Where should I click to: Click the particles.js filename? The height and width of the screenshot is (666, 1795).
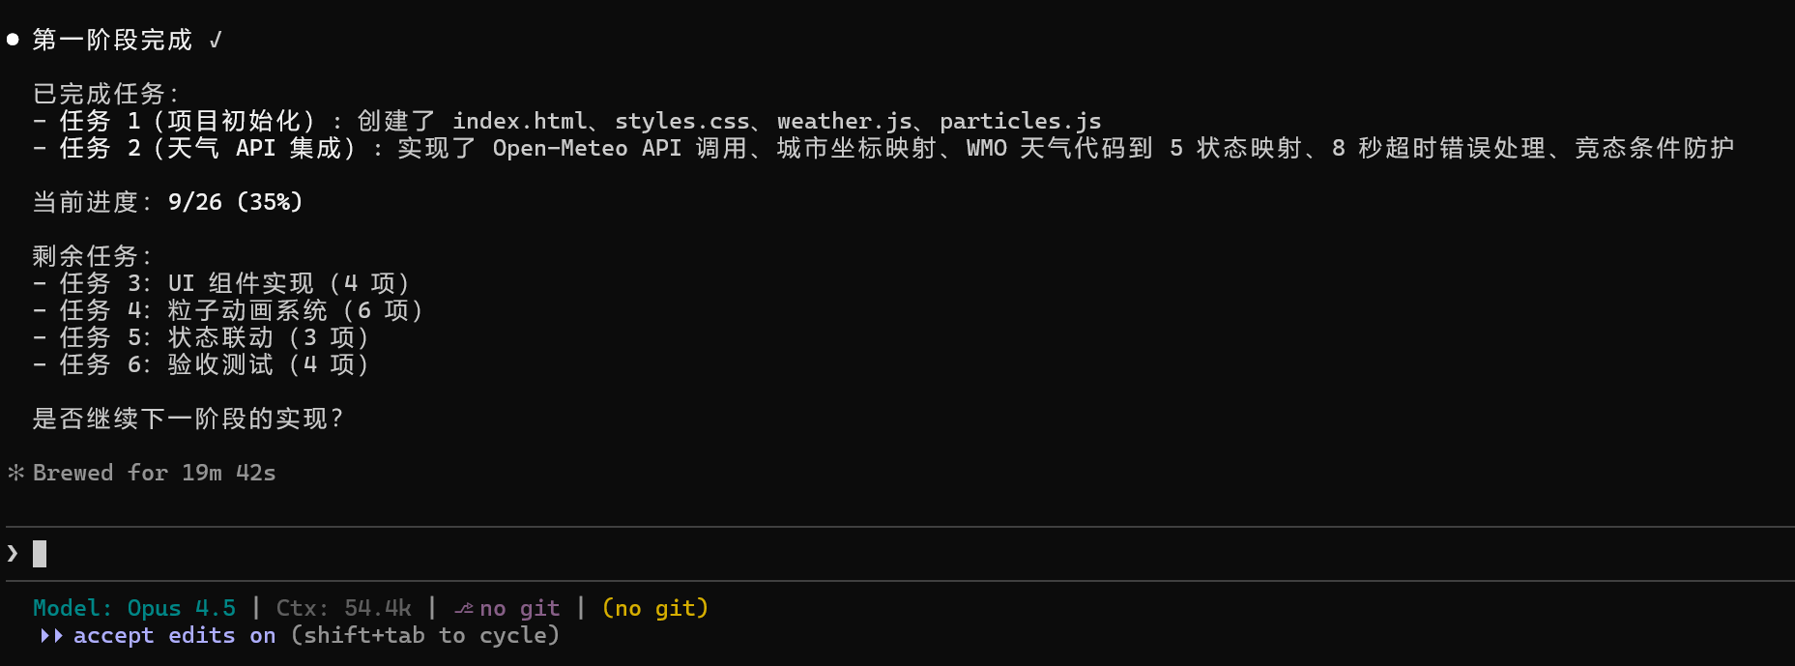click(x=1020, y=121)
